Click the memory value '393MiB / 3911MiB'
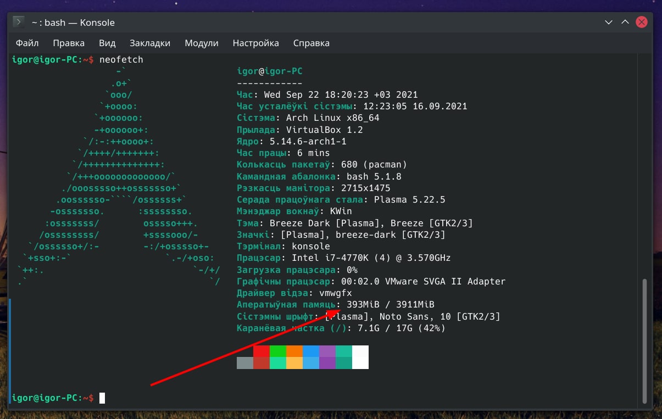This screenshot has height=419, width=662. point(391,304)
